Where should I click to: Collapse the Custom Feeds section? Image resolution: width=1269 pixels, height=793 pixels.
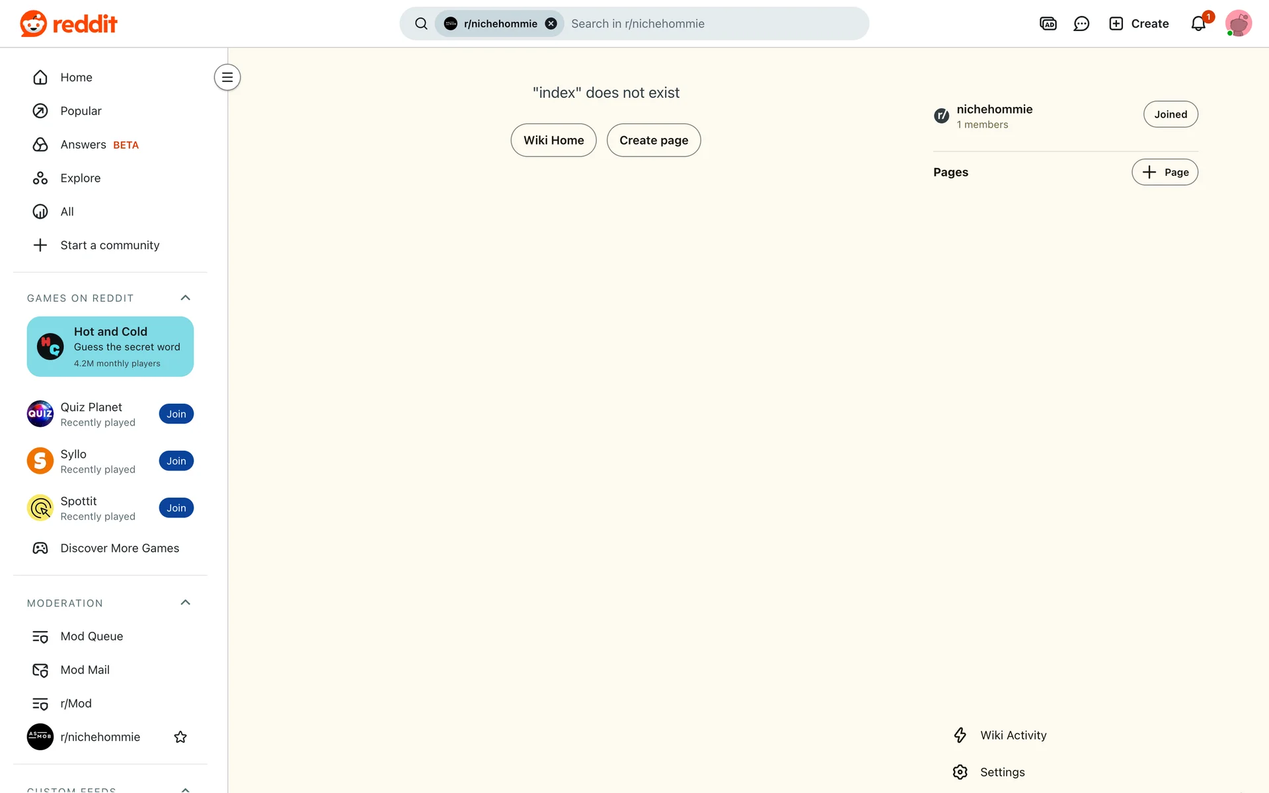click(186, 789)
